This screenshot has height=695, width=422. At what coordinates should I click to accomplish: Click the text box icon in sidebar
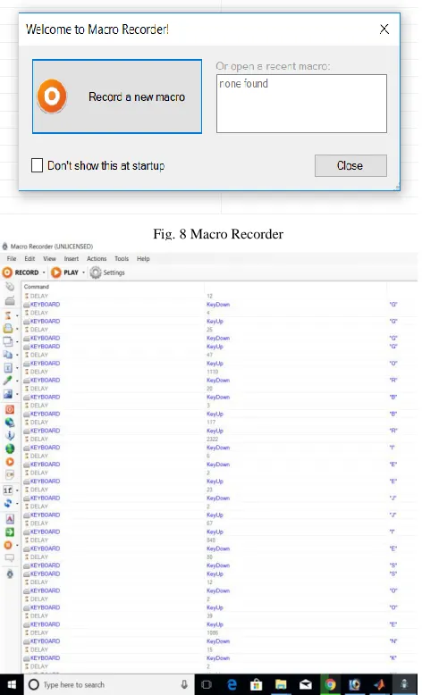[8, 368]
